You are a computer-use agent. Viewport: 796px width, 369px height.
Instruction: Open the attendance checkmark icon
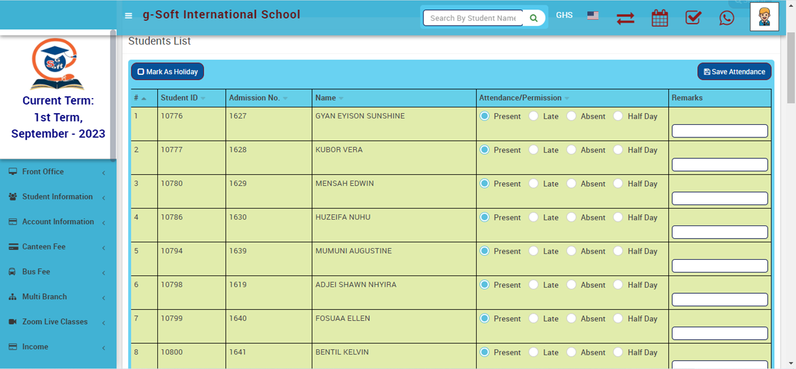(x=693, y=18)
